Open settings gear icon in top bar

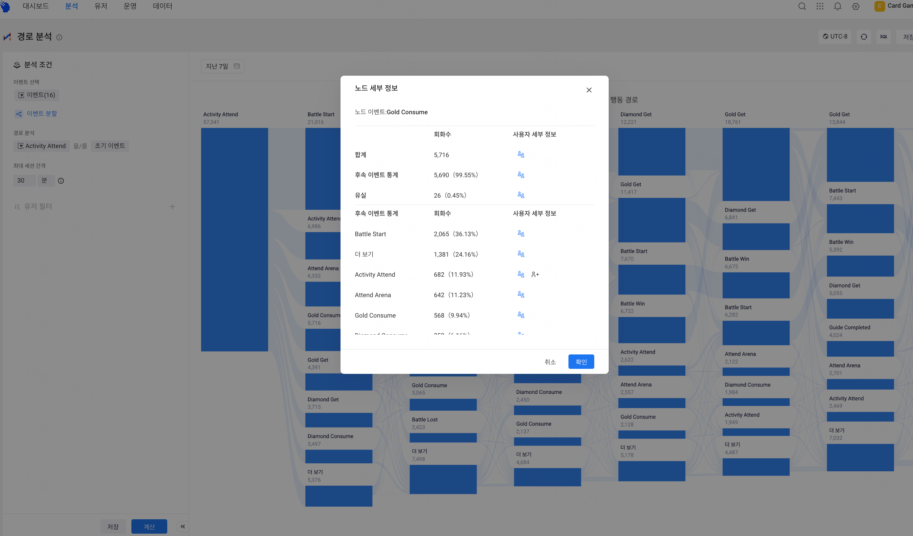tap(856, 6)
